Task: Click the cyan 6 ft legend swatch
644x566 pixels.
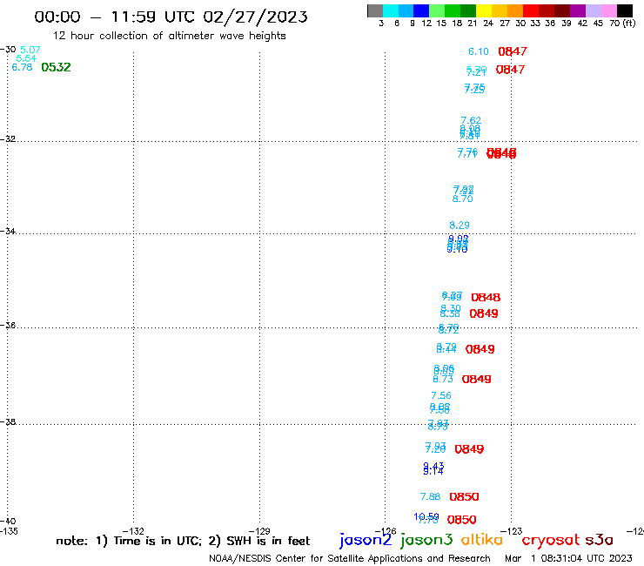Action: point(391,10)
